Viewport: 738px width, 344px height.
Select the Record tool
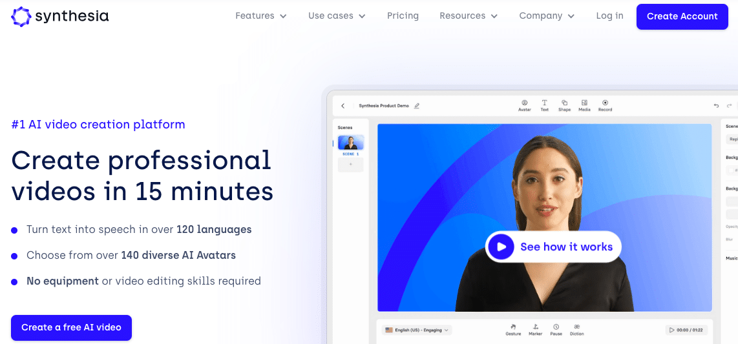pyautogui.click(x=606, y=105)
